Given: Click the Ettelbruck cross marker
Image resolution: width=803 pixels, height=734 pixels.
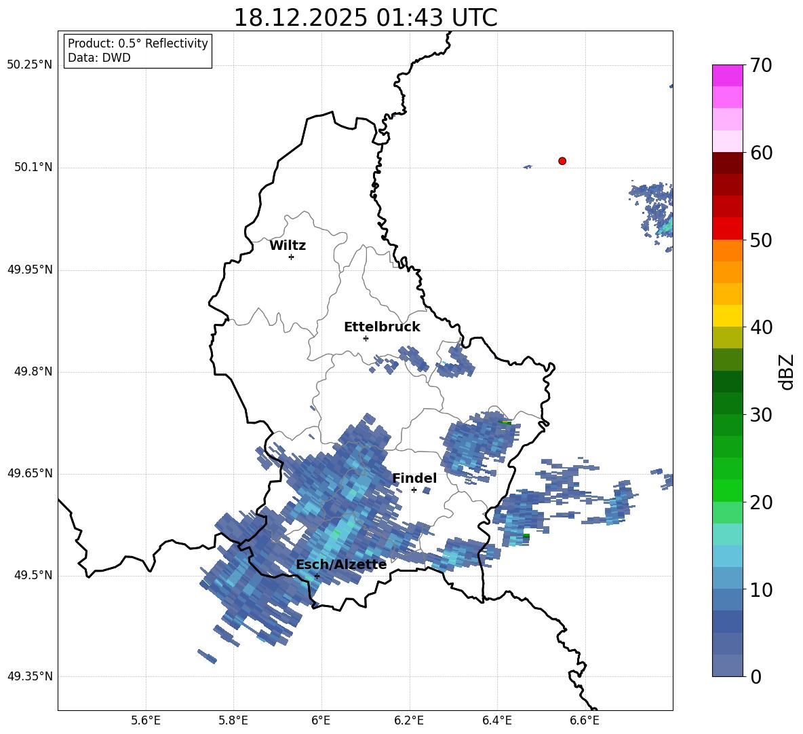Looking at the screenshot, I should [x=366, y=338].
